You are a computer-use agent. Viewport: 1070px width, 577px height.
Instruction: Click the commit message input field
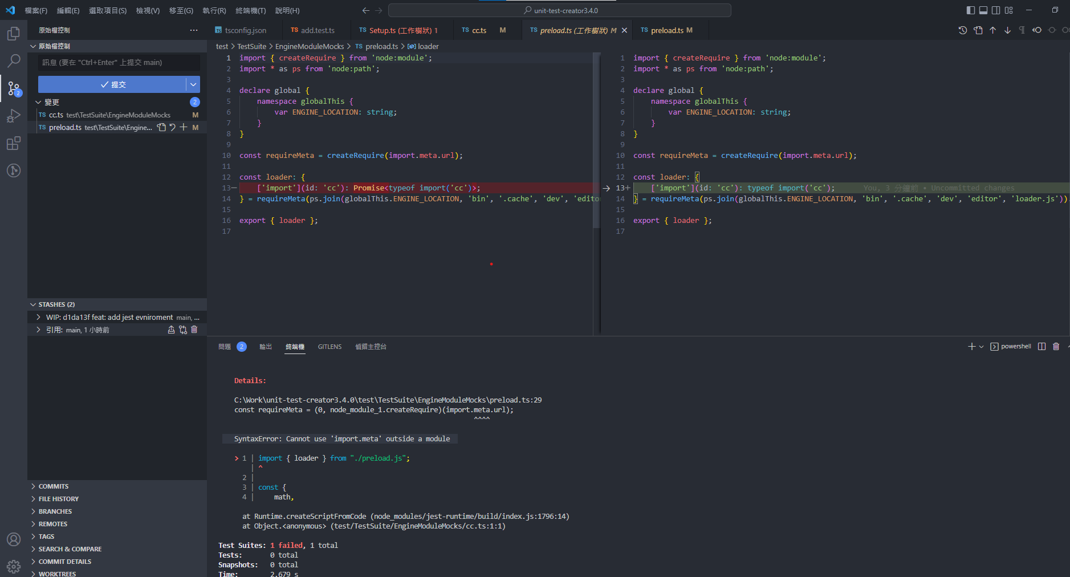119,63
